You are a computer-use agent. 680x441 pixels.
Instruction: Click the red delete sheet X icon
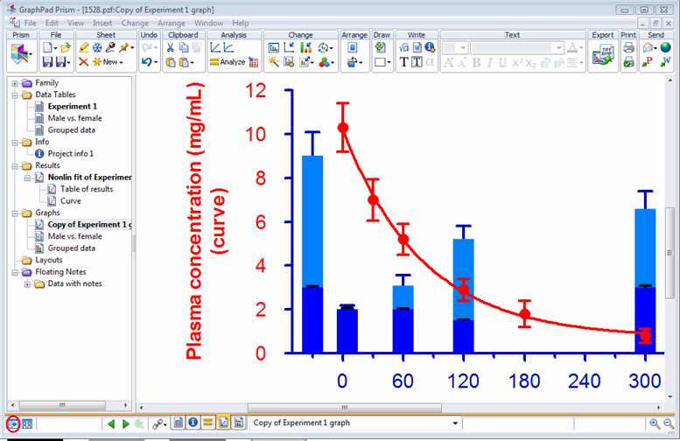pyautogui.click(x=83, y=62)
